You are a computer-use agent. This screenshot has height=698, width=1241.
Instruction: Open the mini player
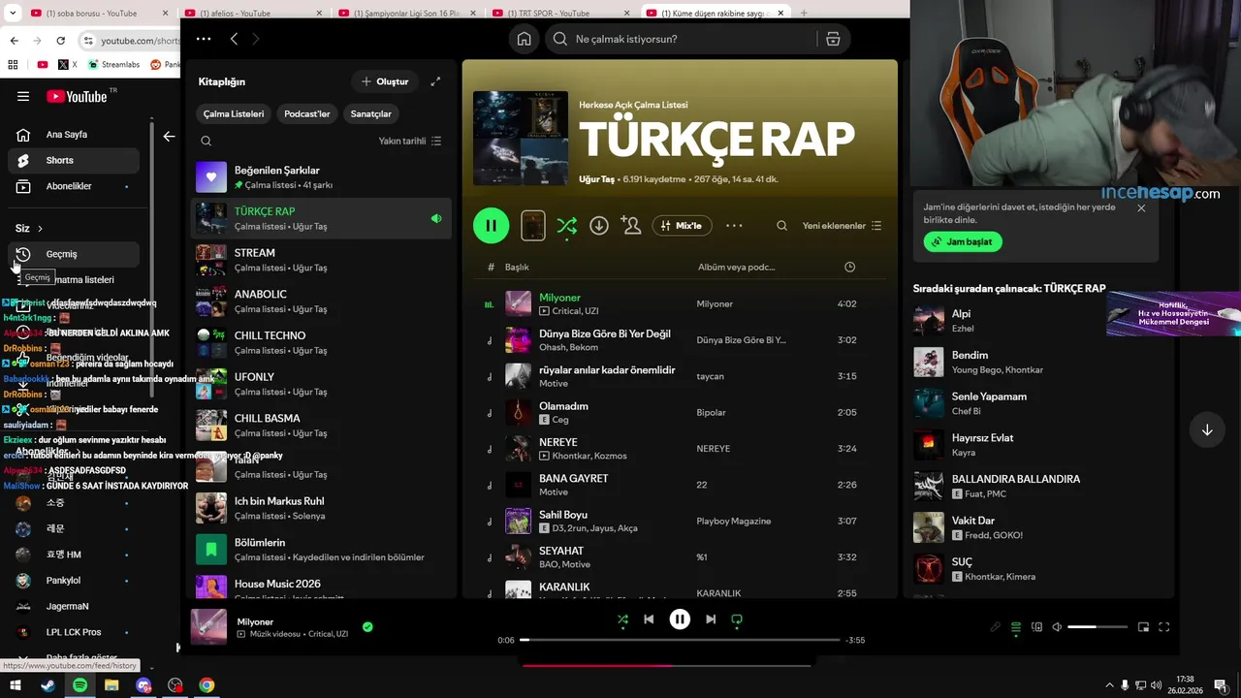[x=1143, y=627]
